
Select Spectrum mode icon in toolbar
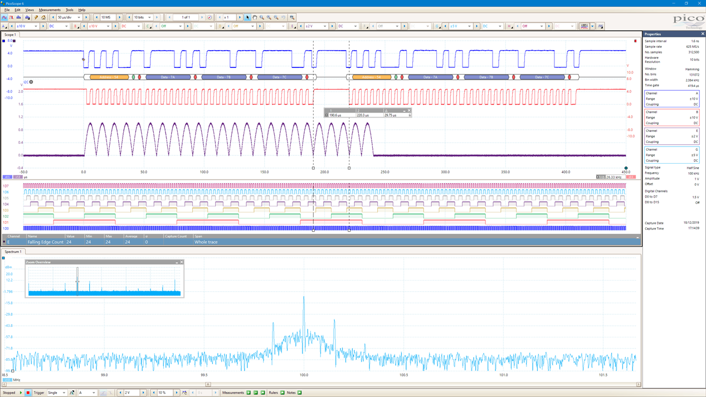click(x=18, y=17)
